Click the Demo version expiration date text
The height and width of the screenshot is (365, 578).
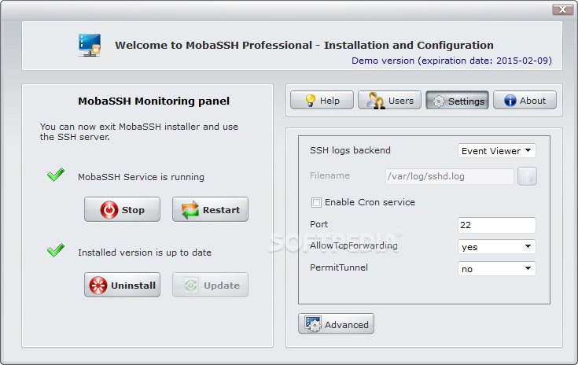pos(451,61)
